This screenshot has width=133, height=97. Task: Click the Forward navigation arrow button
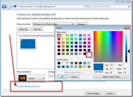[9, 7]
